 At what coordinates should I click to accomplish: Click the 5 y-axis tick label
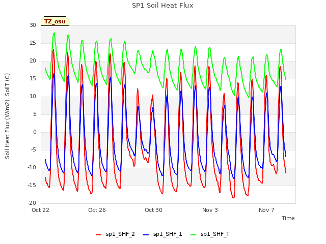(35, 114)
